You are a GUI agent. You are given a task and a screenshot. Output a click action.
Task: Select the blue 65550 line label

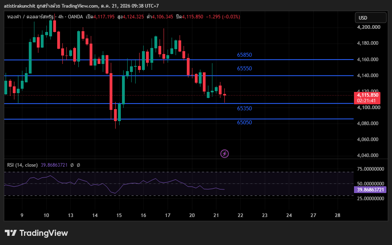(x=244, y=68)
